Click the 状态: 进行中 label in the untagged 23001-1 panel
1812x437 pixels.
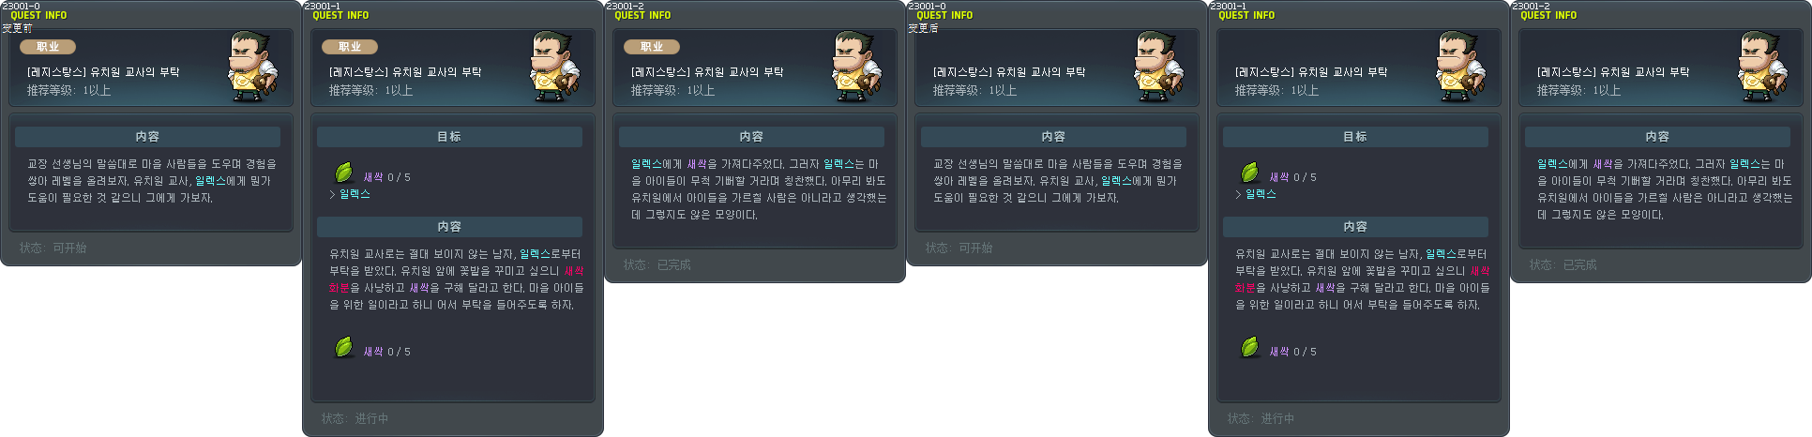tap(1261, 418)
